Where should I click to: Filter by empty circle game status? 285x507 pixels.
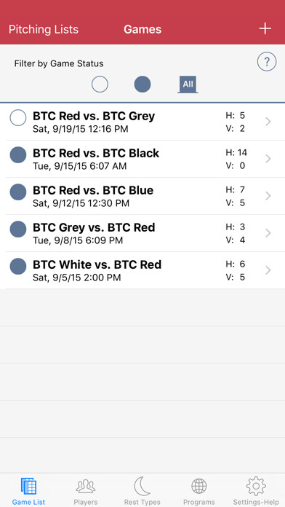[x=100, y=84]
